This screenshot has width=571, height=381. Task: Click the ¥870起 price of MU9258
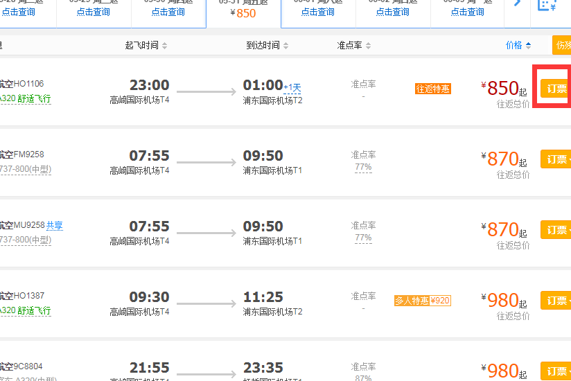504,229
